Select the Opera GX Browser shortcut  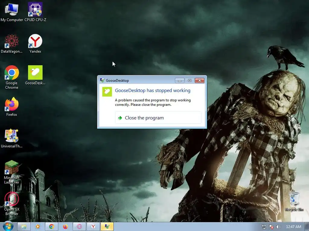pos(12,204)
